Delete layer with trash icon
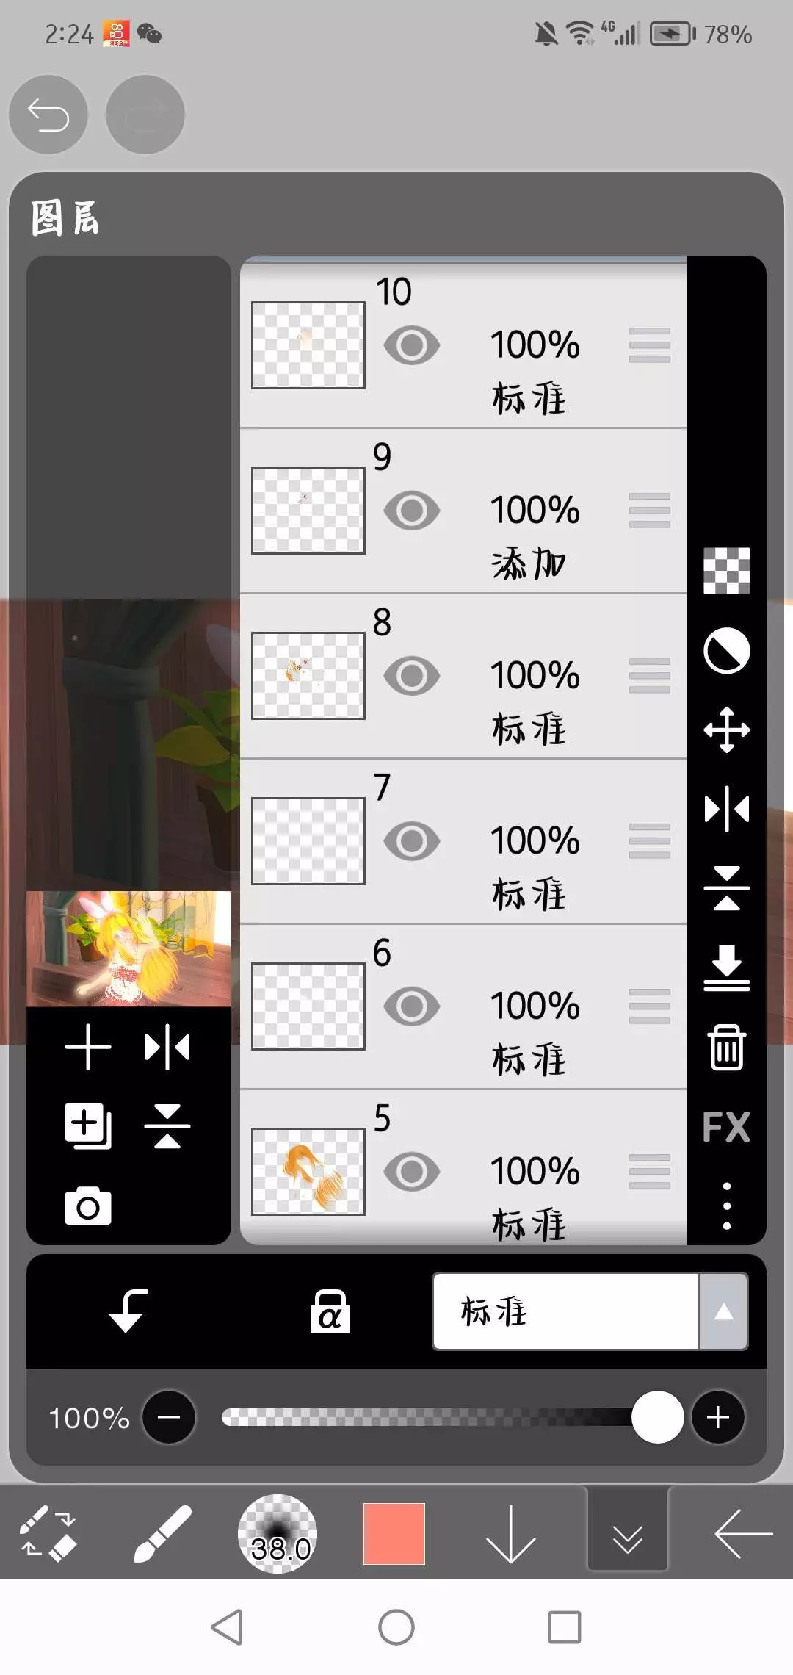 tap(726, 1047)
